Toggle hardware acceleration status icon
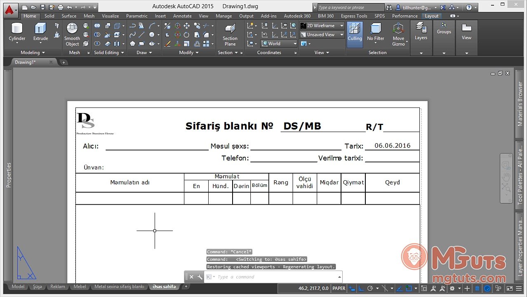This screenshot has width=527, height=297. [x=487, y=288]
